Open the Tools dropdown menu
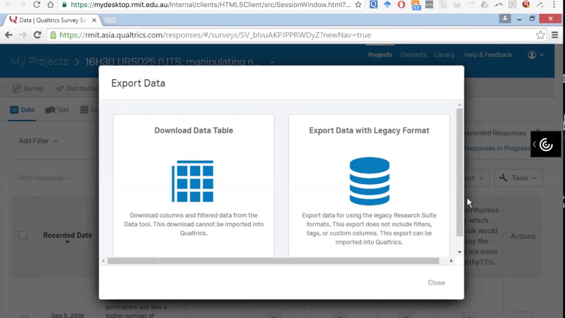Viewport: 565px width, 318px height. pos(518,178)
